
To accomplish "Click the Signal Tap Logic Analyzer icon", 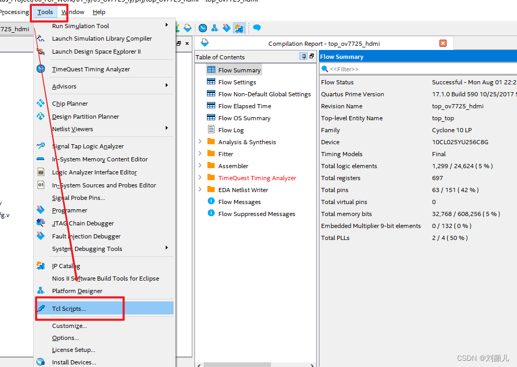I will 41,145.
